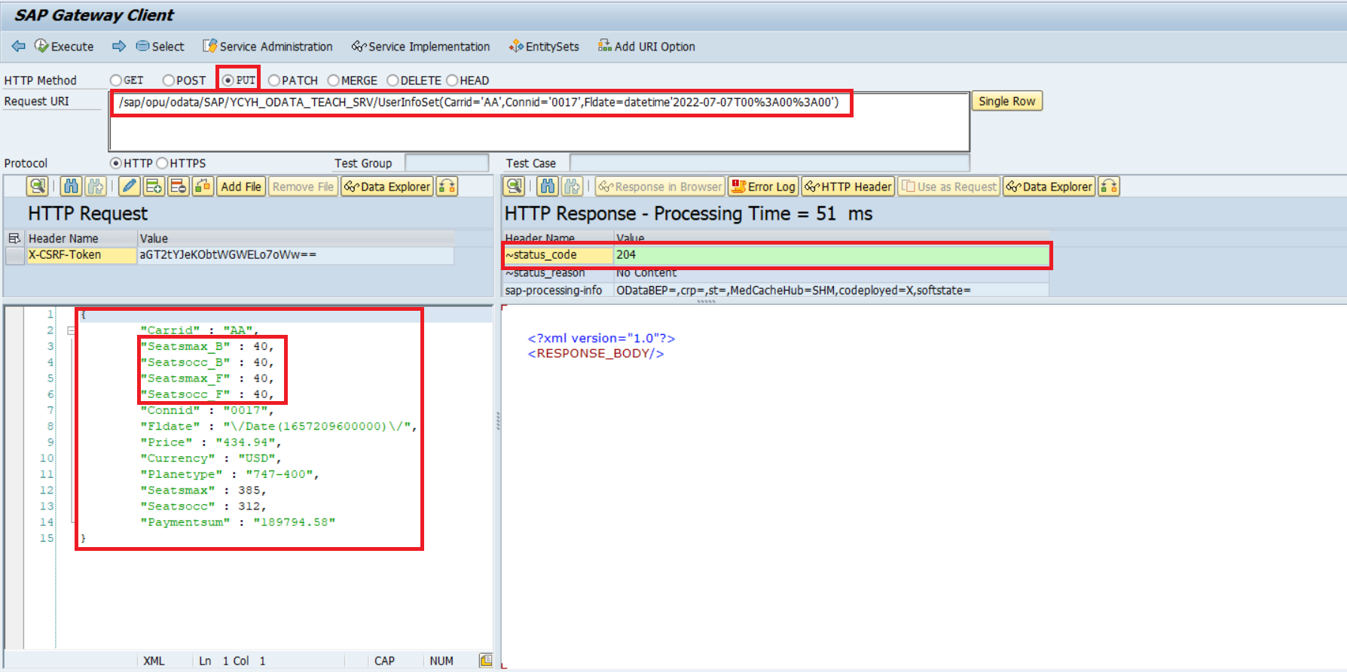Viewport: 1347px width, 672px height.
Task: Click the Find binoculars icon in HTTP Request toolbar
Action: point(71,187)
